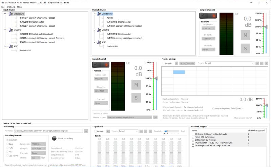Click the matrix mixing reset button beside Enable

coord(176,63)
